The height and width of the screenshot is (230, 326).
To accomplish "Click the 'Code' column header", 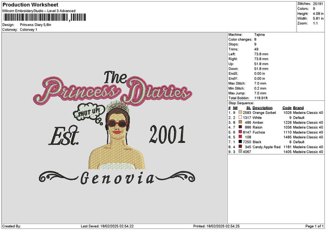I will [287, 108].
